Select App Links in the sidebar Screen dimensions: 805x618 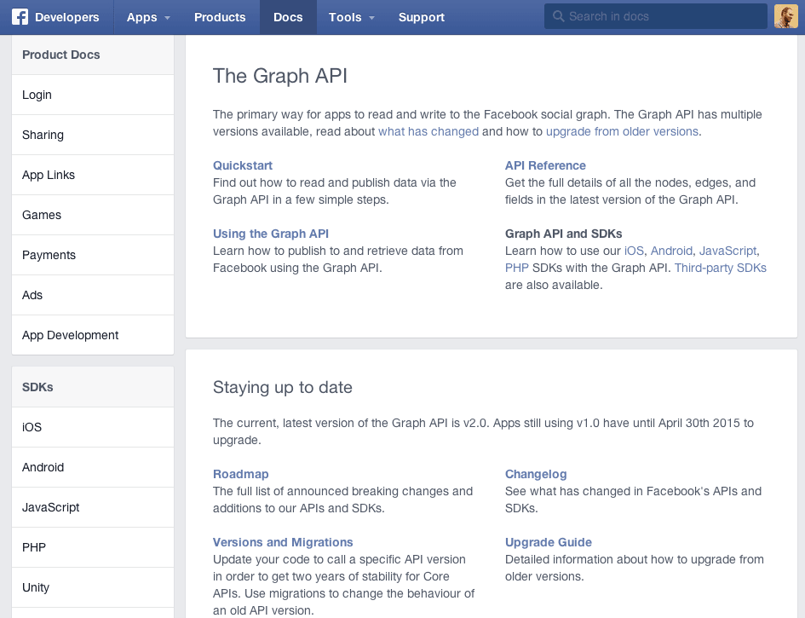(x=93, y=175)
